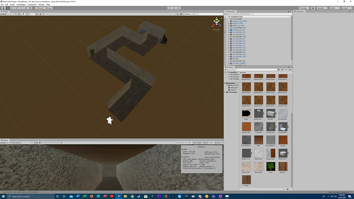
Task: Click the Hierarchy vertical scrollbar
Action: tap(292, 38)
